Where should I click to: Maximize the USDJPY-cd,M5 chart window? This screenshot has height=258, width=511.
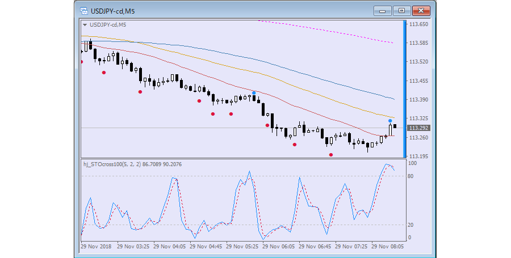401,11
